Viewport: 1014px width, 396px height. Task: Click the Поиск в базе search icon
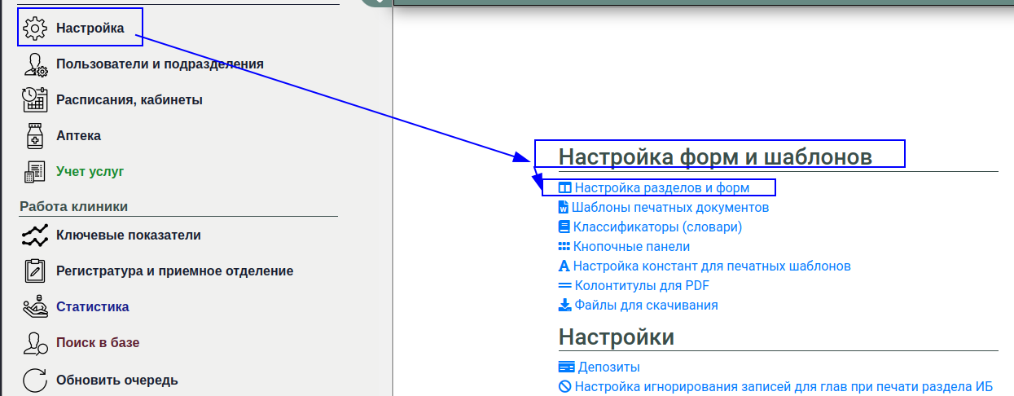[35, 343]
